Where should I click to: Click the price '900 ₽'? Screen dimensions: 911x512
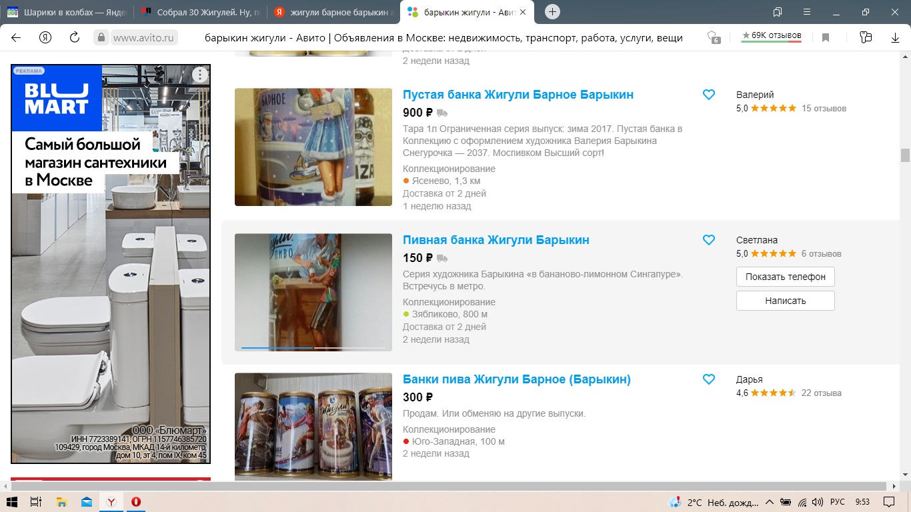click(x=418, y=113)
